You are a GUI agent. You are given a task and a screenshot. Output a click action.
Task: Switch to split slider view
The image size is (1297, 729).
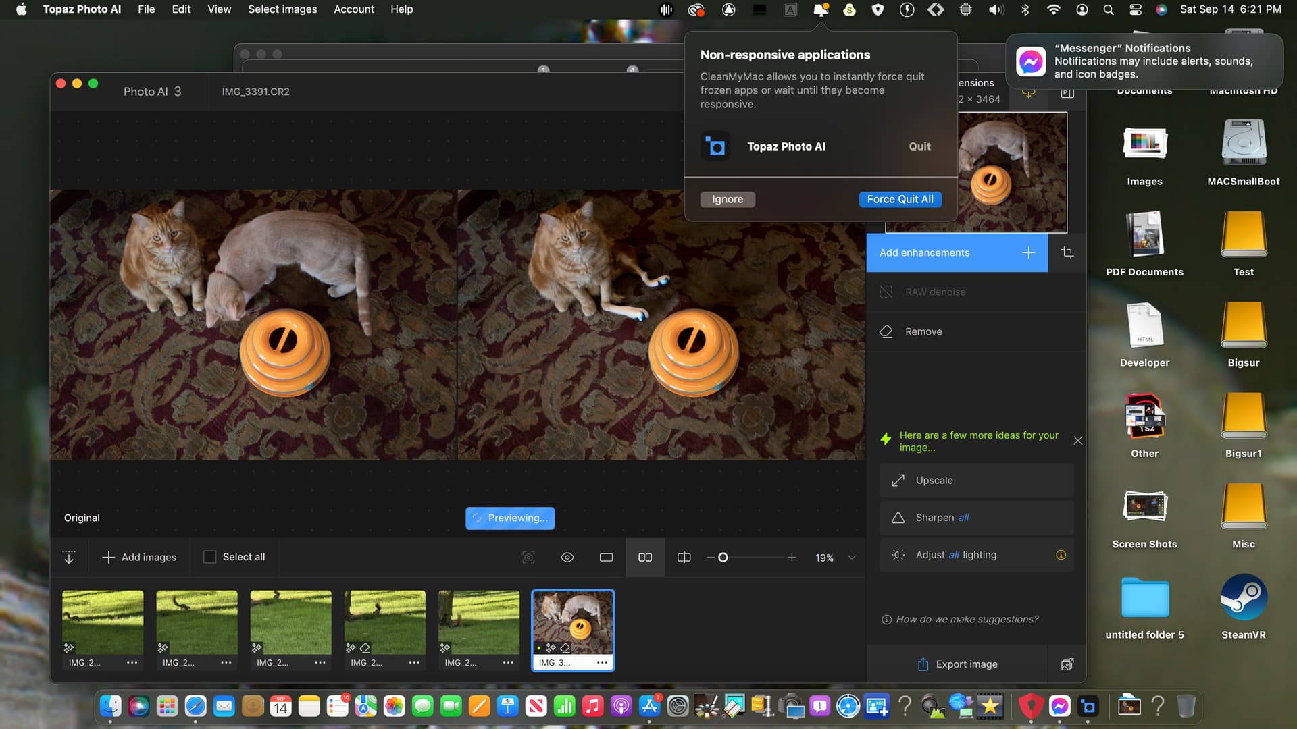point(684,558)
